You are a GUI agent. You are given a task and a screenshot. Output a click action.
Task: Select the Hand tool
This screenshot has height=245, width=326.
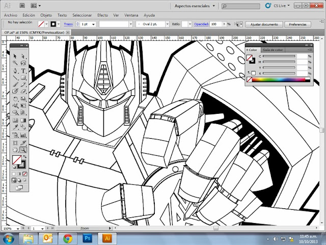[15, 150]
